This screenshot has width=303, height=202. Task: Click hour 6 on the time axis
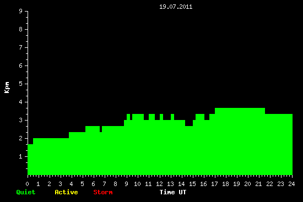click(93, 184)
